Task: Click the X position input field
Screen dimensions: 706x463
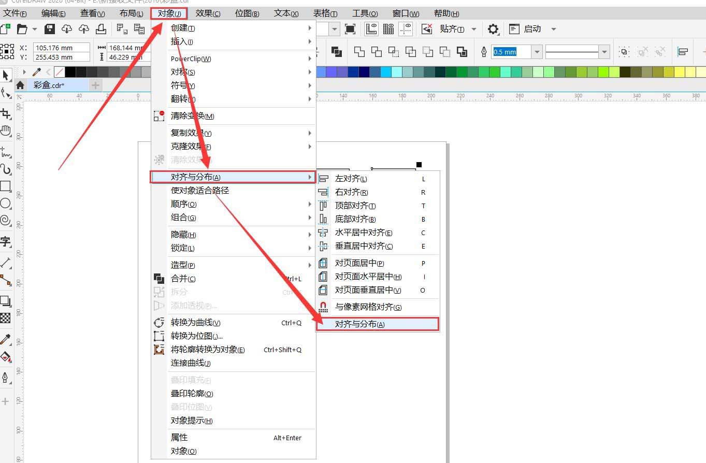Action: (62, 47)
